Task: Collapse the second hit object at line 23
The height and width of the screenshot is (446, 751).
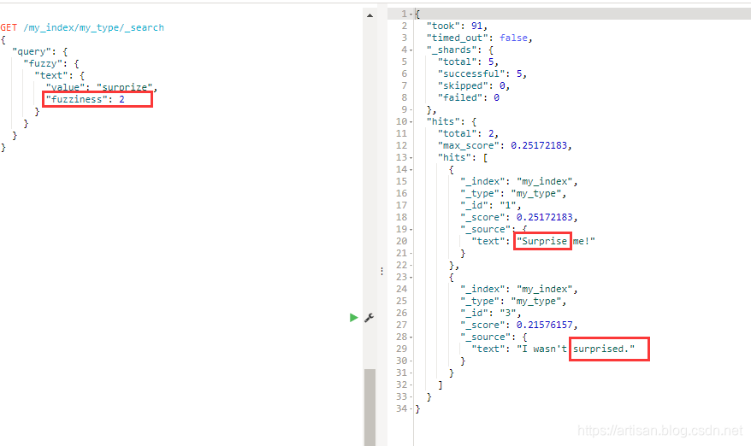Action: point(411,278)
